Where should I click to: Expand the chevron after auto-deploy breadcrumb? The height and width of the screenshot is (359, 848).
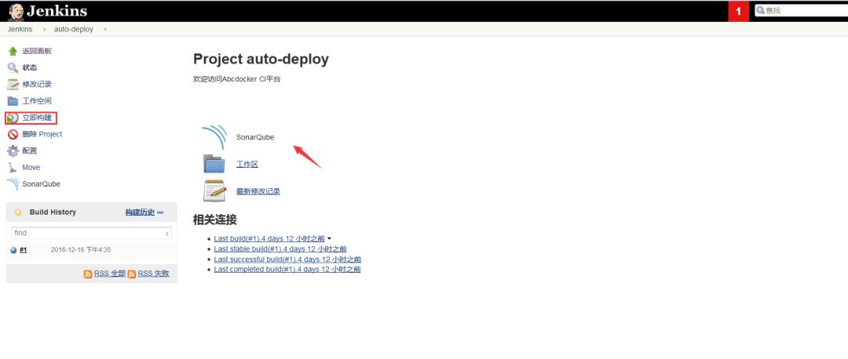pyautogui.click(x=105, y=29)
